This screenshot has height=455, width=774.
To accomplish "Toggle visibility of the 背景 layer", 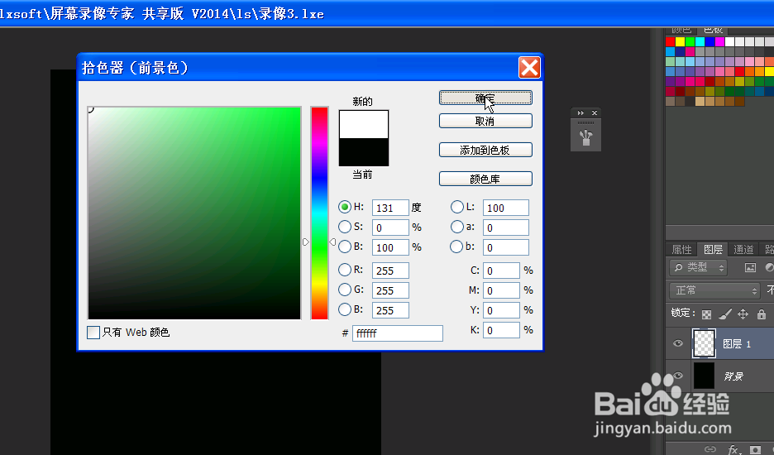I will coord(678,376).
